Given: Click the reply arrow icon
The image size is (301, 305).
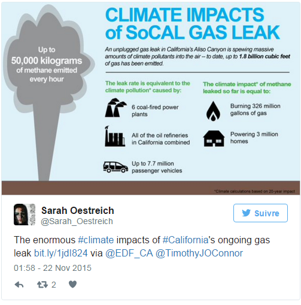Looking at the screenshot, I should click(19, 285).
